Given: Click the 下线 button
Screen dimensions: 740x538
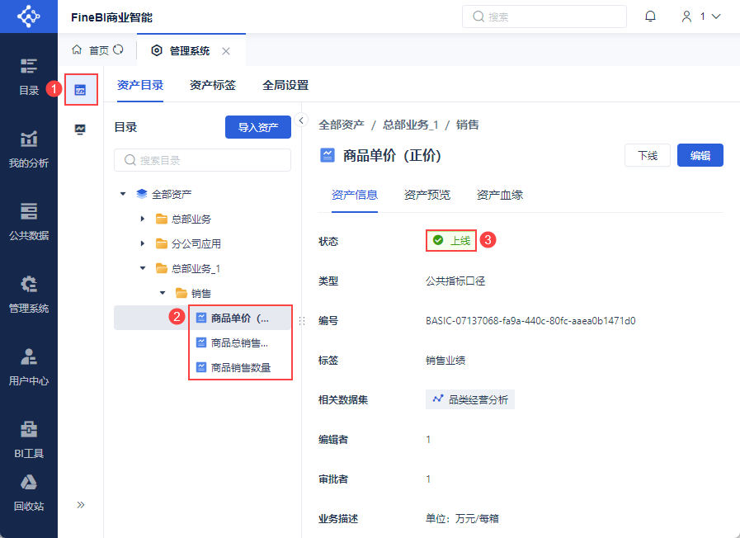Looking at the screenshot, I should click(648, 155).
